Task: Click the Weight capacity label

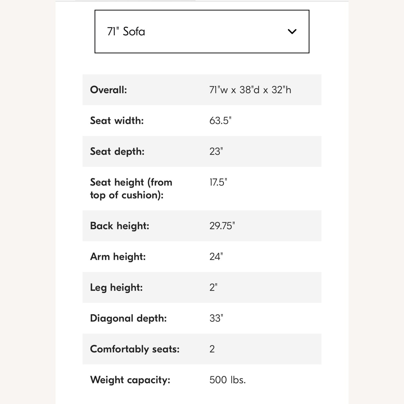Action: (130, 380)
